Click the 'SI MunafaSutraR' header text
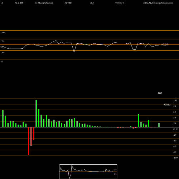179x179 pixels. click(x=44, y=3)
